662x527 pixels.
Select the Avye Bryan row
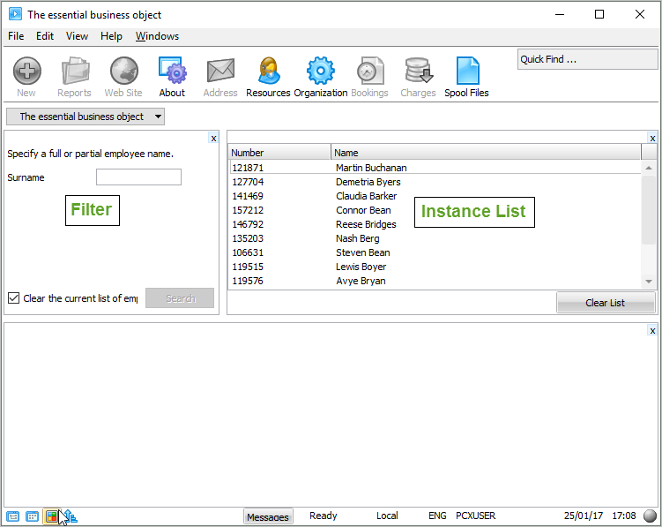(x=435, y=281)
